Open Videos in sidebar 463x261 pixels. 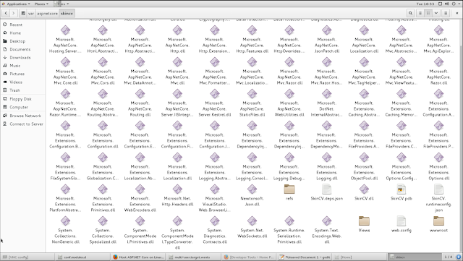pos(16,82)
